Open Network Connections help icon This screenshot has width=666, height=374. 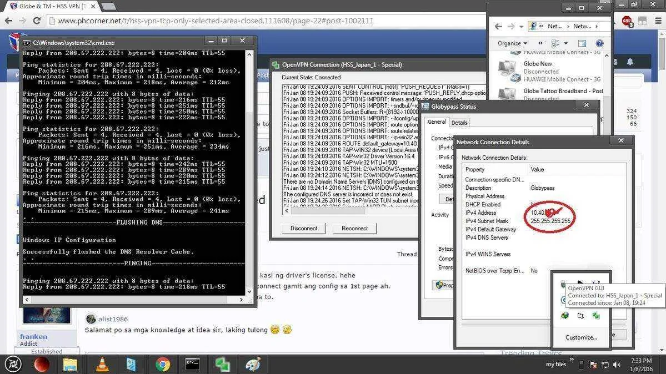coord(599,43)
